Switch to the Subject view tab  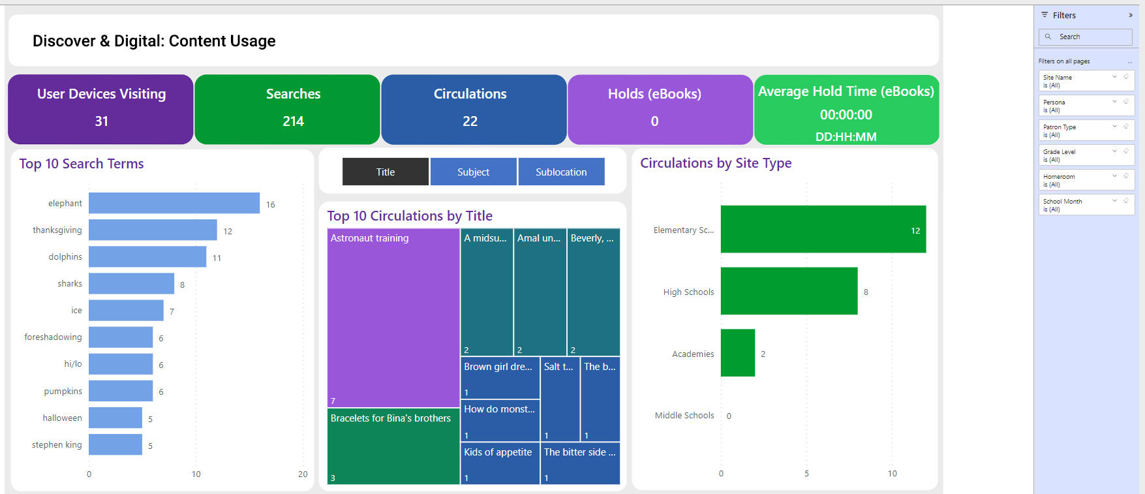click(473, 172)
